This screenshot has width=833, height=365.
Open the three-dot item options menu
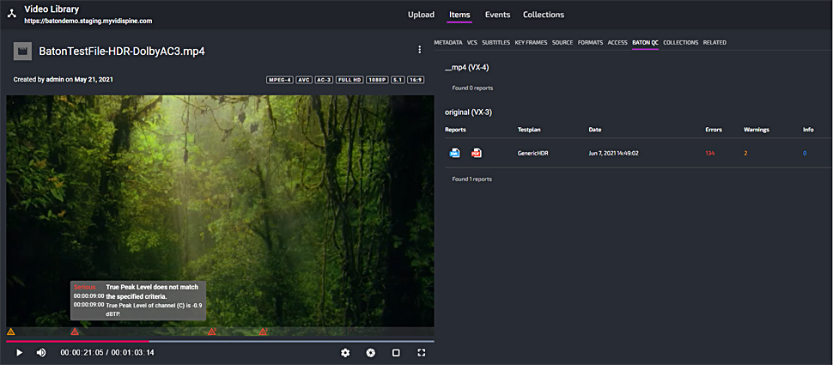(x=419, y=50)
